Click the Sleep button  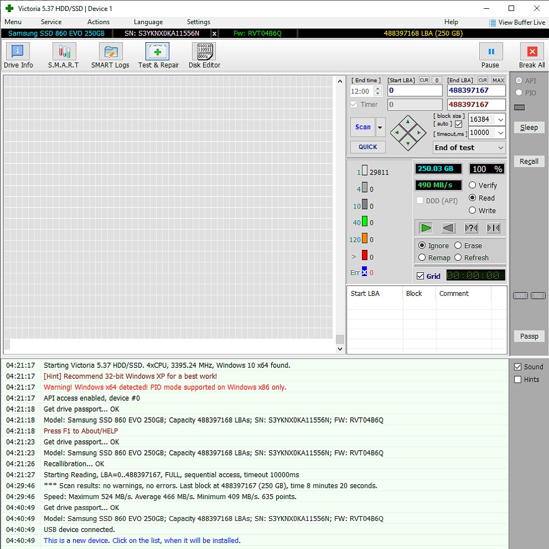[x=529, y=127]
